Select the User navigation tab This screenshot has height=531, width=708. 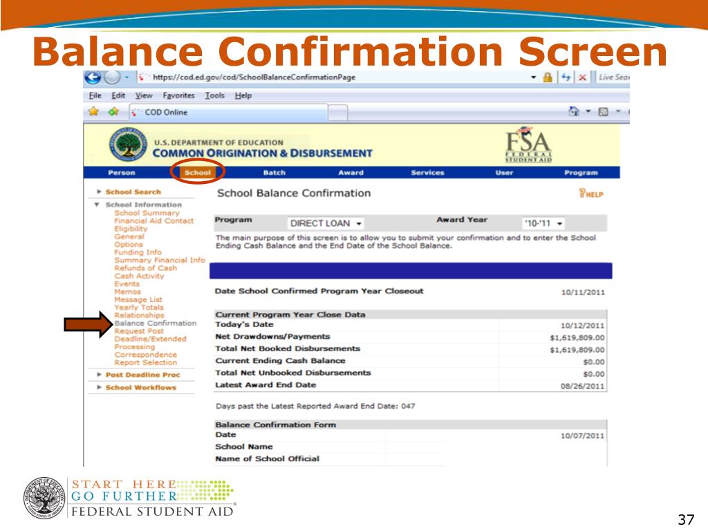pyautogui.click(x=504, y=172)
